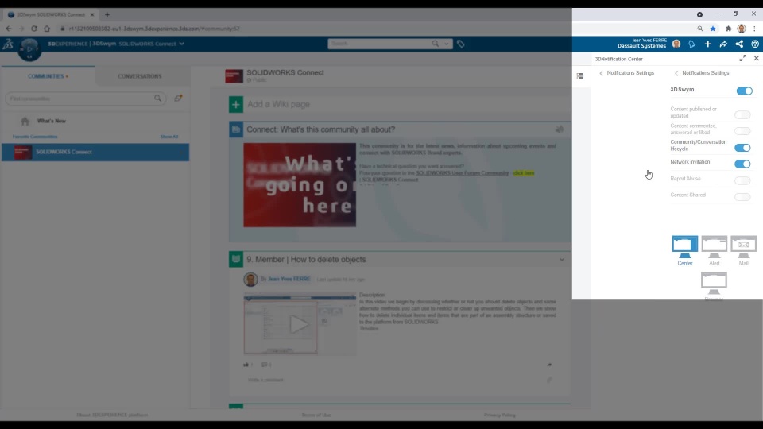Toggle the 3DSwym notifications switch

(744, 91)
